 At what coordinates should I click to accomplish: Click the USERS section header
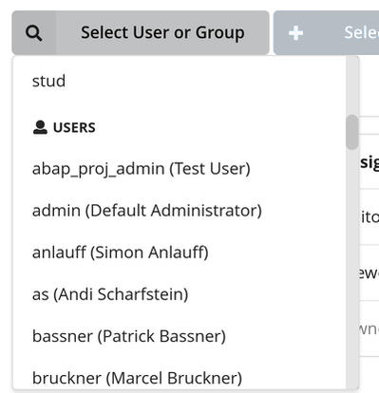pyautogui.click(x=64, y=127)
